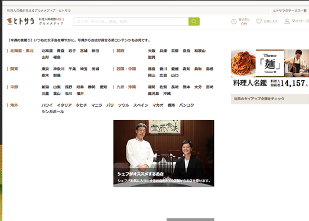Open 福岡 in Kyushu list
The height and width of the screenshot is (221, 309).
(x=151, y=87)
